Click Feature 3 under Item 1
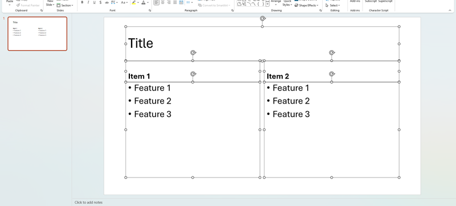This screenshot has height=206, width=456. point(152,114)
